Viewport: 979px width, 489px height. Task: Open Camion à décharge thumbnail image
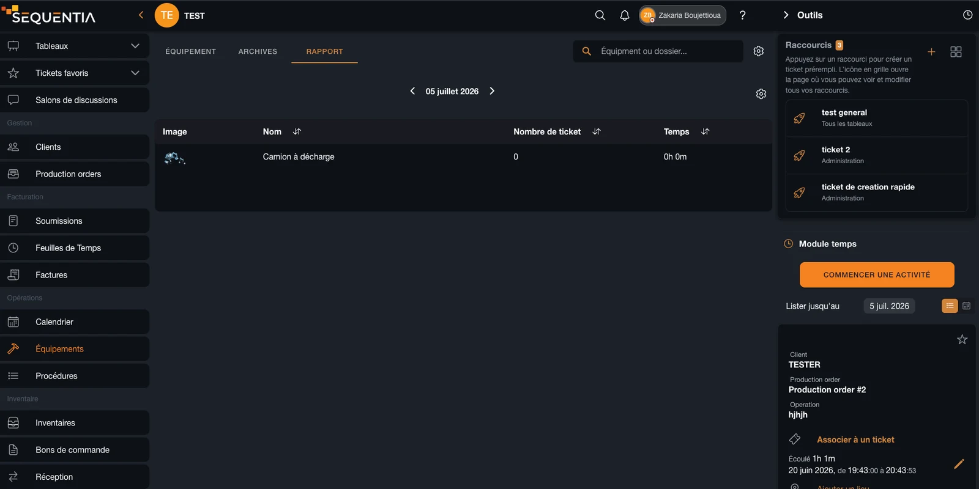point(174,158)
